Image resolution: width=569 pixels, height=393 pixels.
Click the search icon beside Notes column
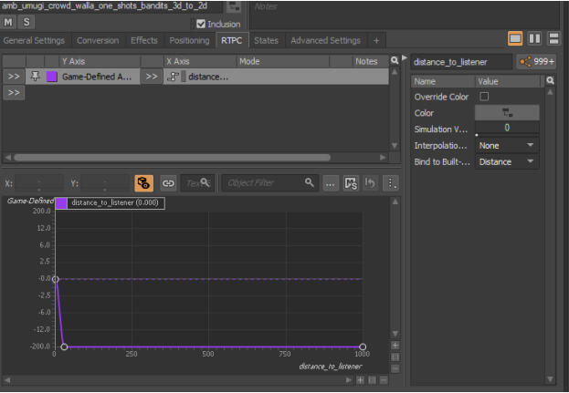(x=395, y=61)
